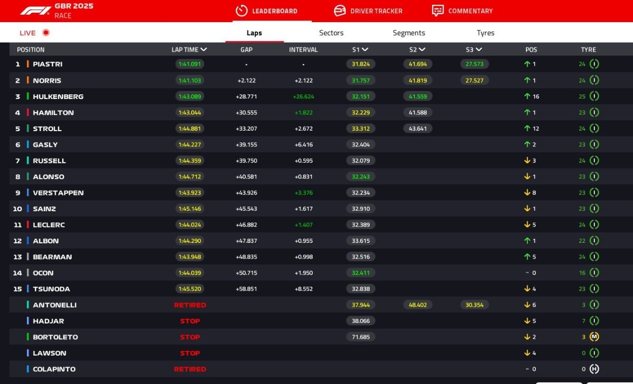This screenshot has width=633, height=384.
Task: Open the Segments tab
Action: pyautogui.click(x=409, y=33)
